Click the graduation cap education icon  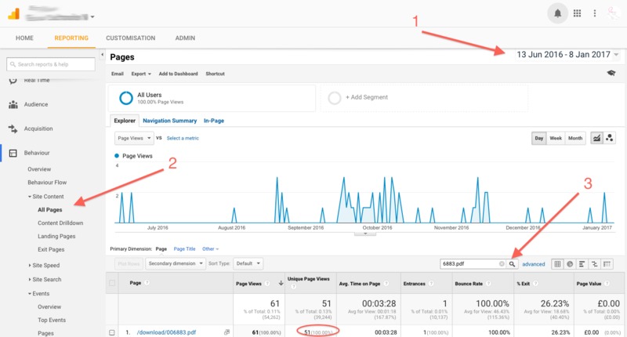(611, 74)
